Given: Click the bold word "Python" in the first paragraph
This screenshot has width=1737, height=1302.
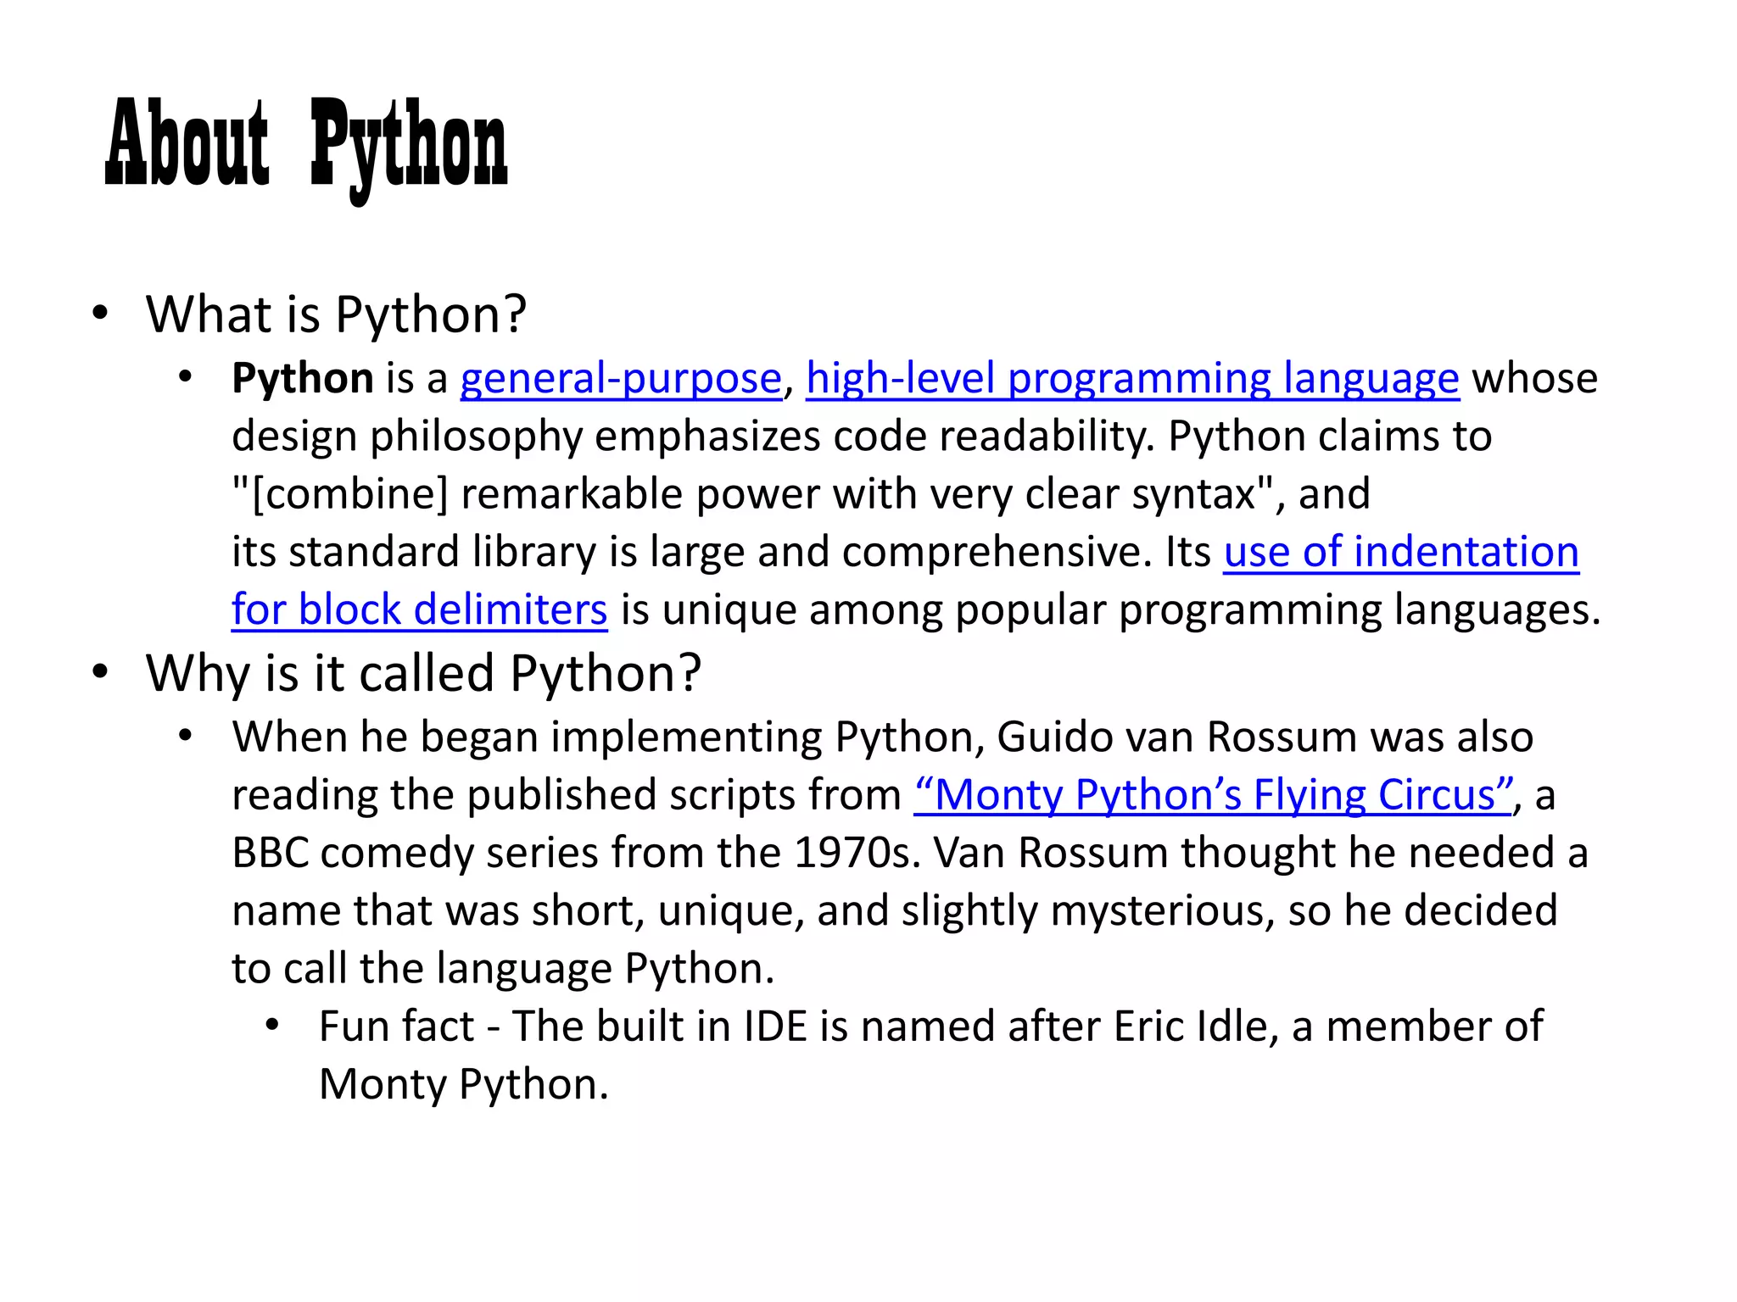Looking at the screenshot, I should click(302, 378).
